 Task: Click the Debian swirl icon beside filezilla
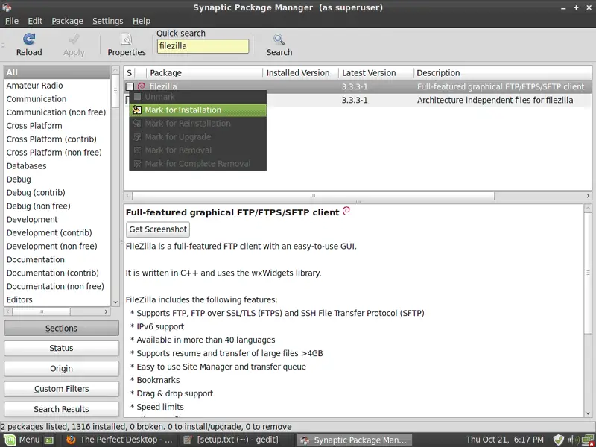(x=142, y=87)
